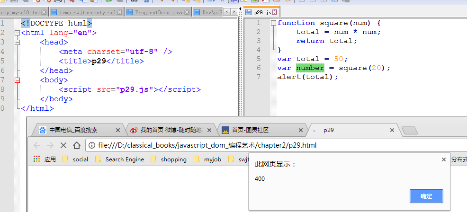This screenshot has height=212, width=467.
Task: Close the temp_mysql8.txt tab
Action: click(x=44, y=12)
